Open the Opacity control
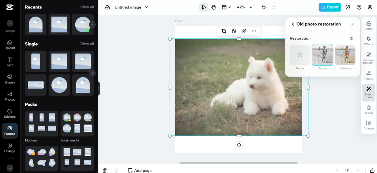Screen dimensions: 377x173 pos(368,109)
